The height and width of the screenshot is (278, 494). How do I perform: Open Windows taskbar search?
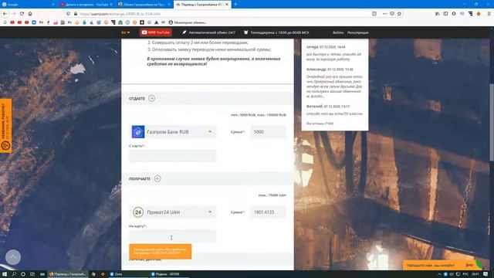(x=14, y=274)
